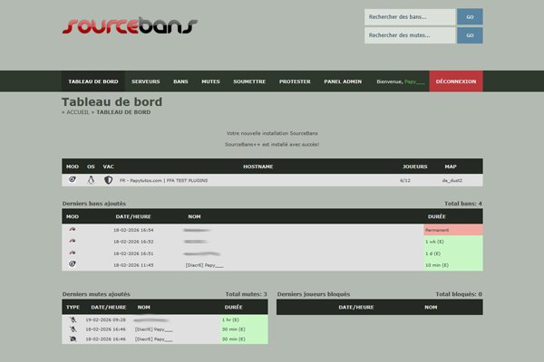Screen dimensions: 544x362
Task: Select the Panel Admin tab
Action: click(x=343, y=81)
